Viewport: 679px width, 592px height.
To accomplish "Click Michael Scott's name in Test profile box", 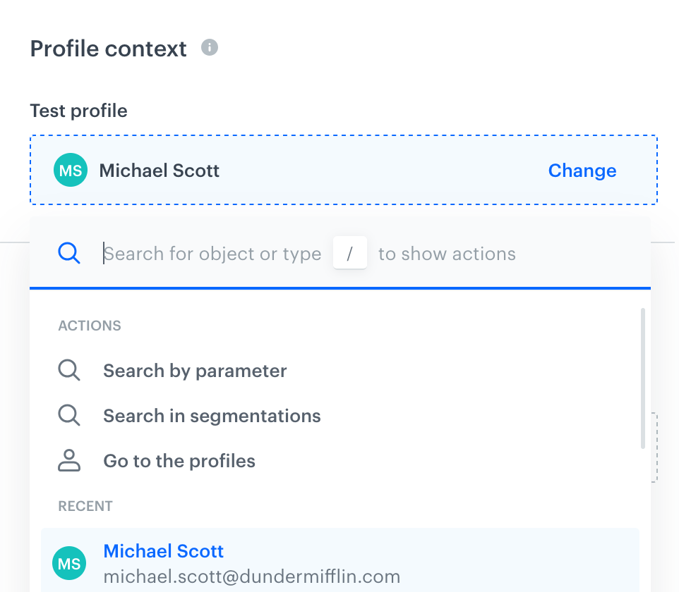I will [160, 171].
